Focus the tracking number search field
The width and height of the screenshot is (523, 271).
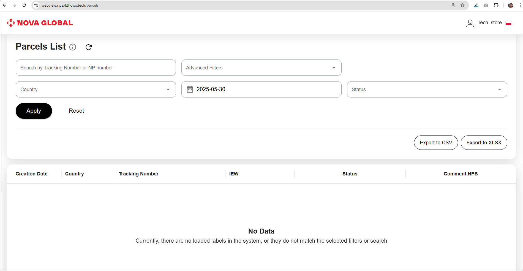96,68
